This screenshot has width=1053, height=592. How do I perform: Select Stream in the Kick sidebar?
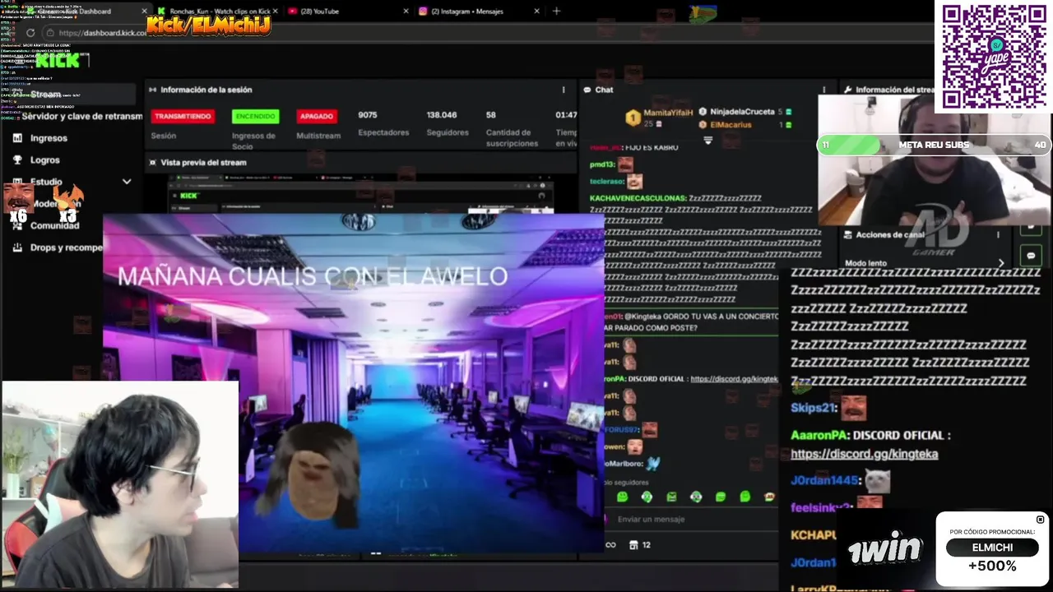(69, 94)
